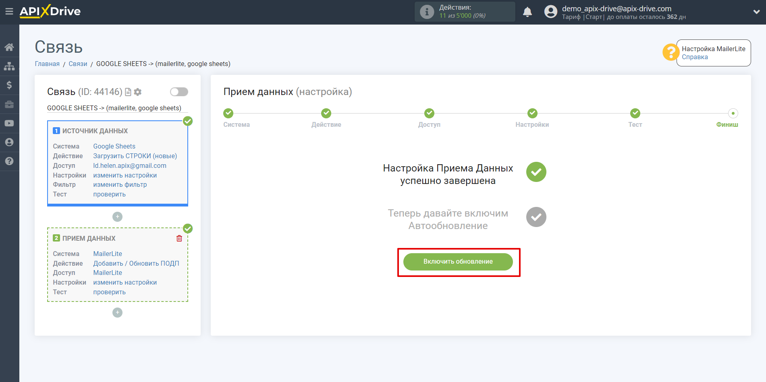Delete the data receiver block with trash icon
The image size is (766, 382).
point(179,238)
